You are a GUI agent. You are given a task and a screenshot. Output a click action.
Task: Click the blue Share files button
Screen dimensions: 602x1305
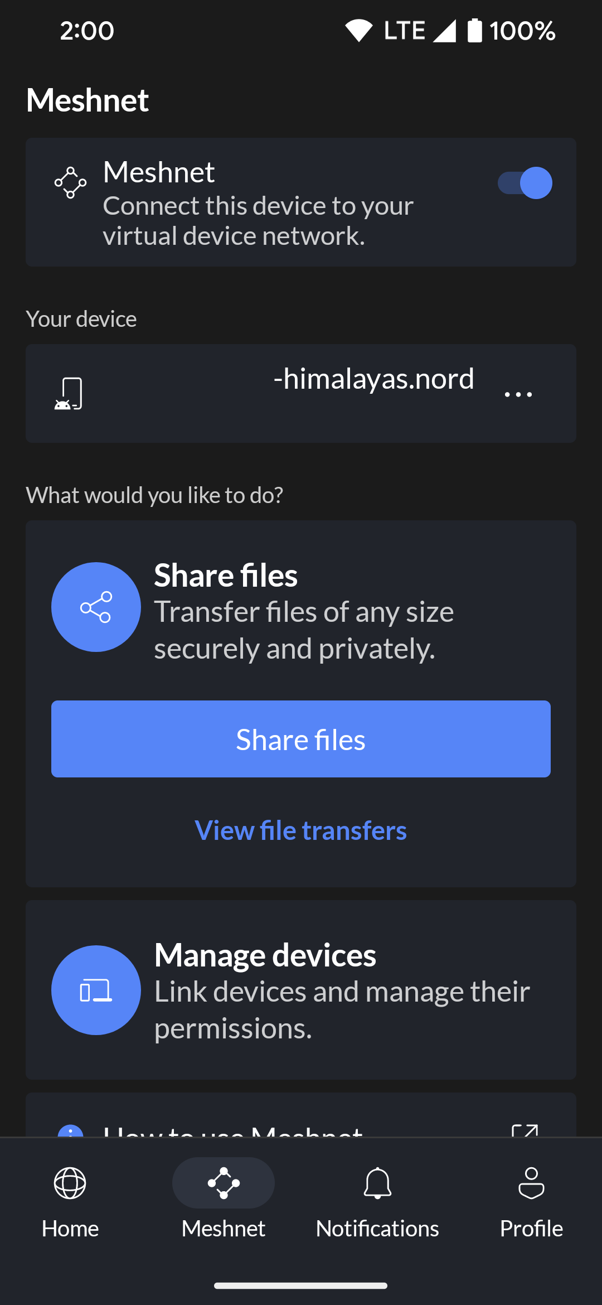(301, 739)
